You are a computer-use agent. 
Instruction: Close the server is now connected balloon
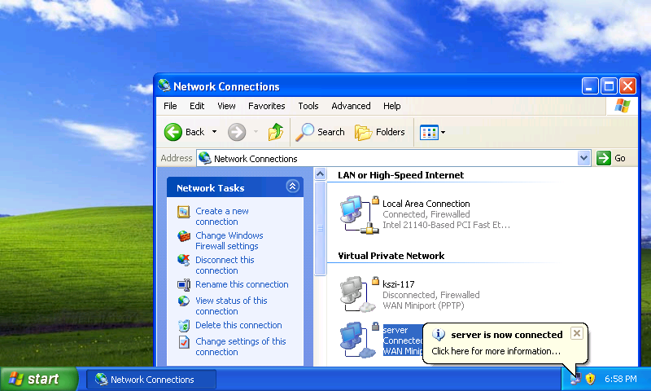click(577, 333)
